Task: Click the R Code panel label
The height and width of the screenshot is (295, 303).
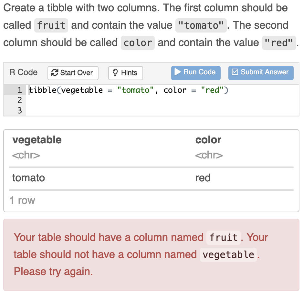Action: (23, 72)
